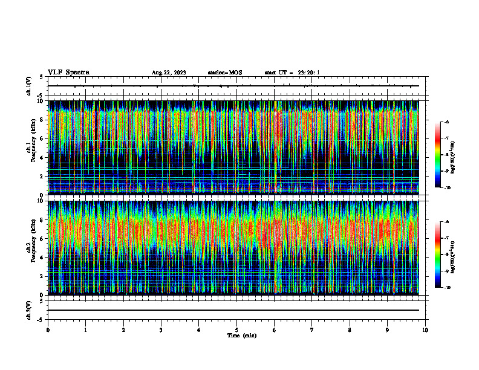Click the "1" tick on the time axis
Screen dimensions: 479x370
(x=86, y=330)
